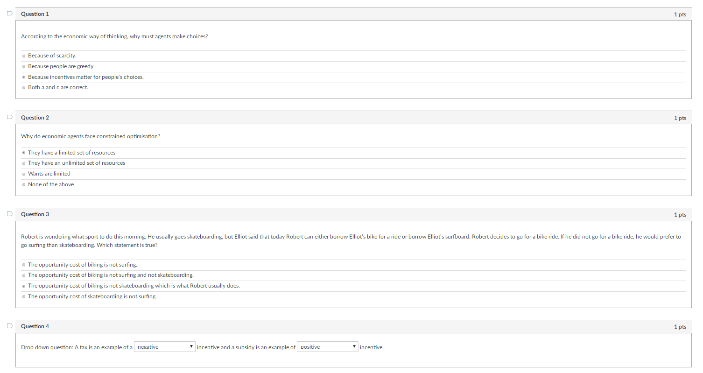Viewport: 703px width, 373px height.
Task: Choose 'They have an unlimited set of resources'
Action: (x=24, y=163)
